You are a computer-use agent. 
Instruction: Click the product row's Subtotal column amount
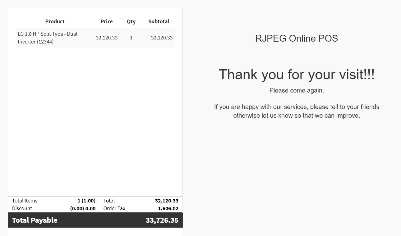tap(162, 38)
